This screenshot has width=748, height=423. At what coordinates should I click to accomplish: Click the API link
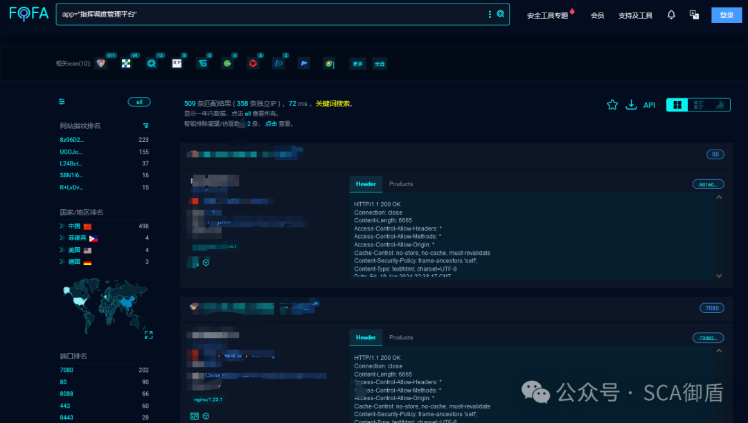649,105
